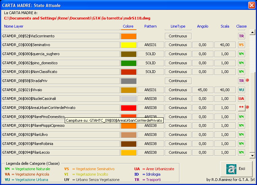
Task: Click the Nome Layer column header
Action: tap(14, 26)
